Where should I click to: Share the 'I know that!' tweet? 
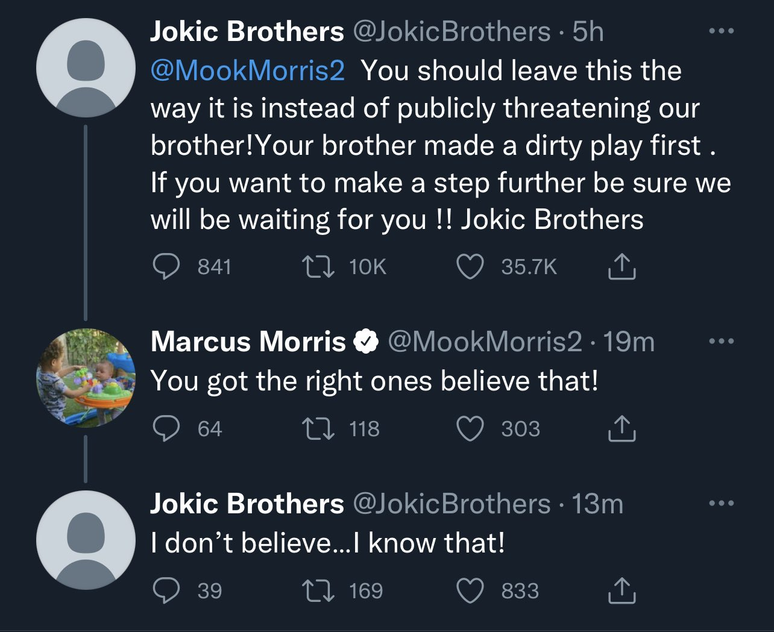click(x=621, y=590)
